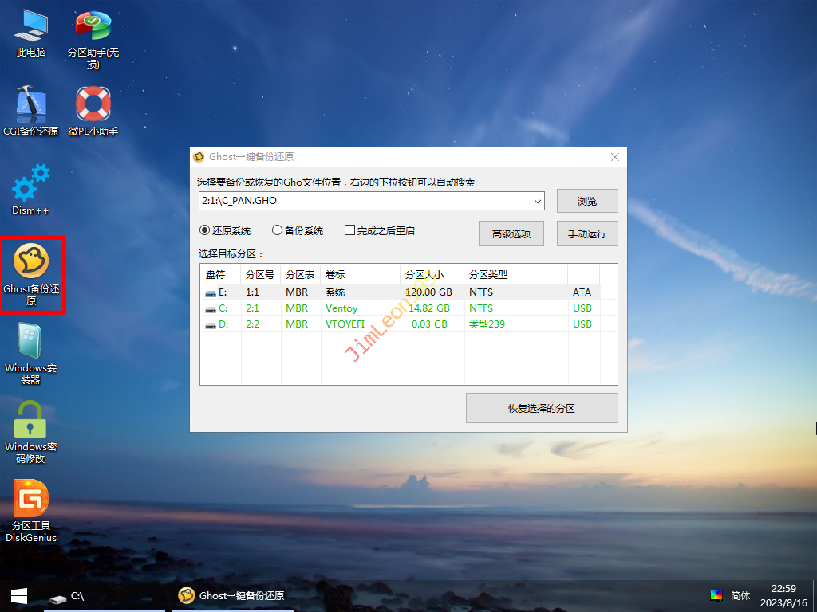Enable 完成之后重启 checkbox

[349, 230]
